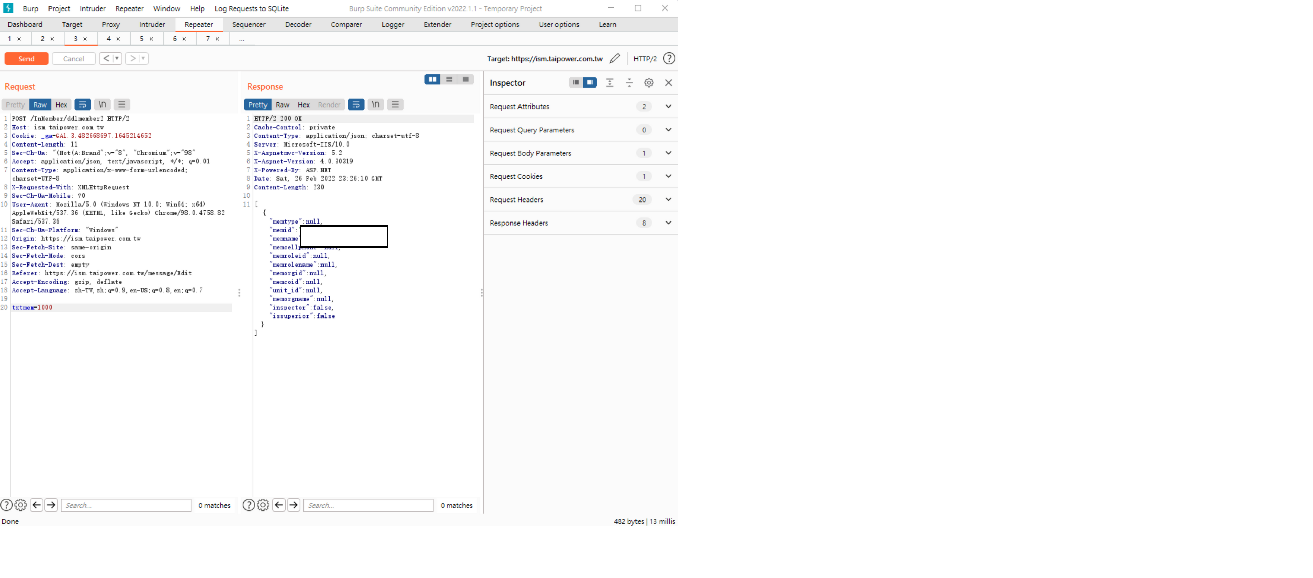Click Inspector collapse all sections icon
The height and width of the screenshot is (578, 1313).
coord(629,82)
